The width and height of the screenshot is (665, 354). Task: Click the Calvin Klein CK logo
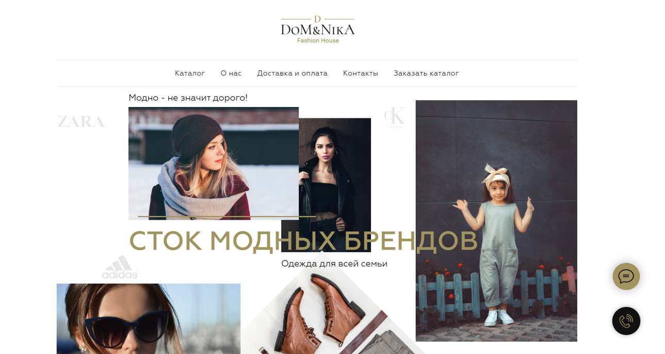coord(395,117)
